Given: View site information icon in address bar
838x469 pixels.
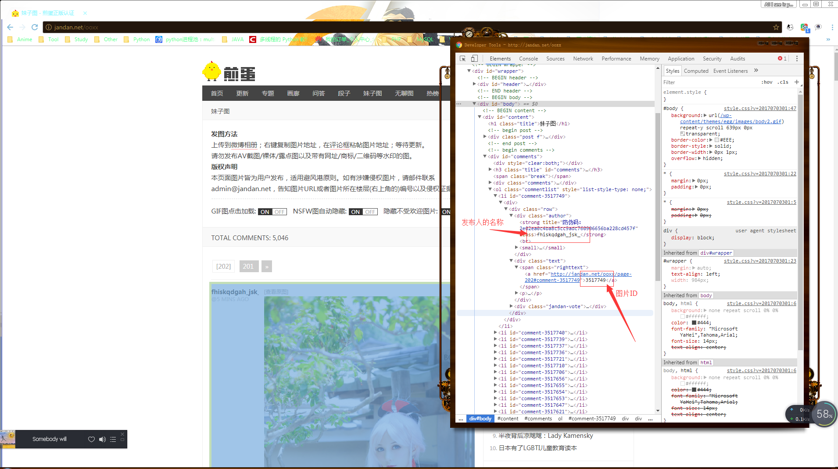Looking at the screenshot, I should click(49, 27).
